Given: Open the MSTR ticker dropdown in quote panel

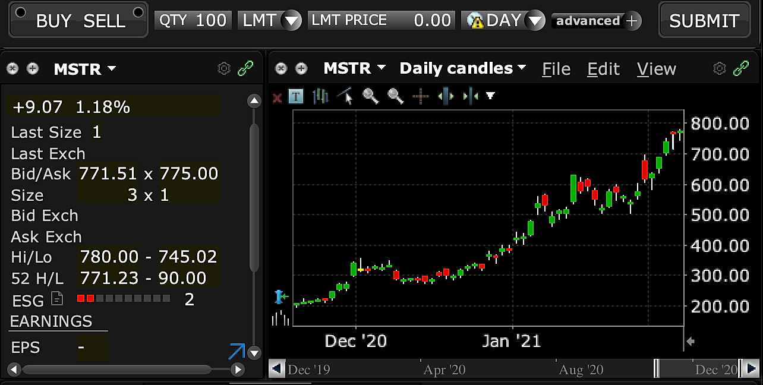Looking at the screenshot, I should pyautogui.click(x=84, y=69).
